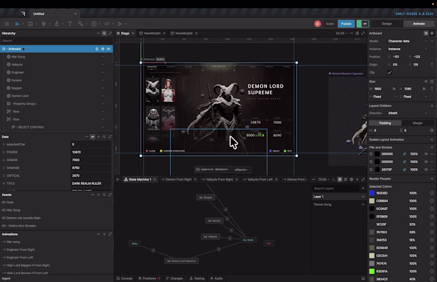Screen dimensions: 437x282
Task: Add a new animation with plus icon
Action: pos(104,234)
